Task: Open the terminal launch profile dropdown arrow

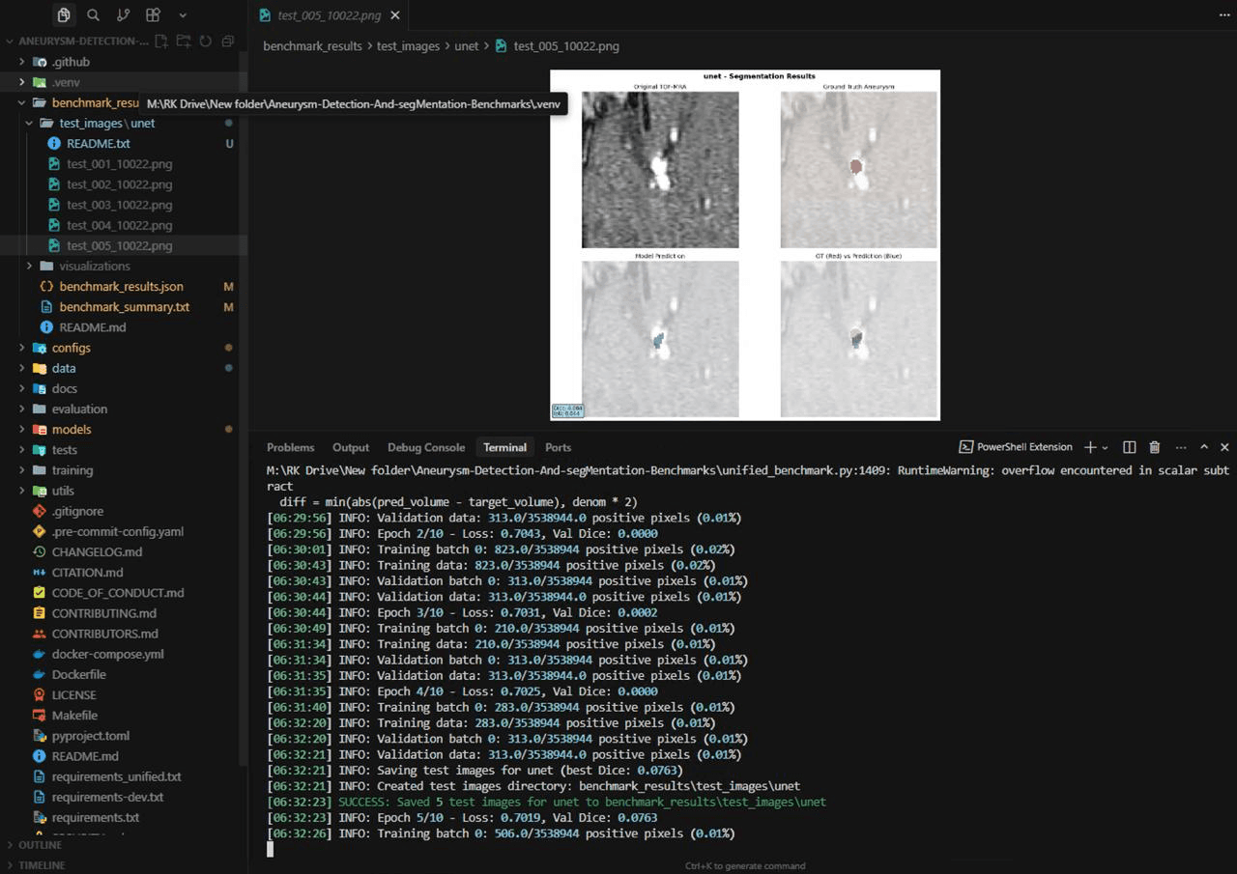Action: (x=1105, y=447)
